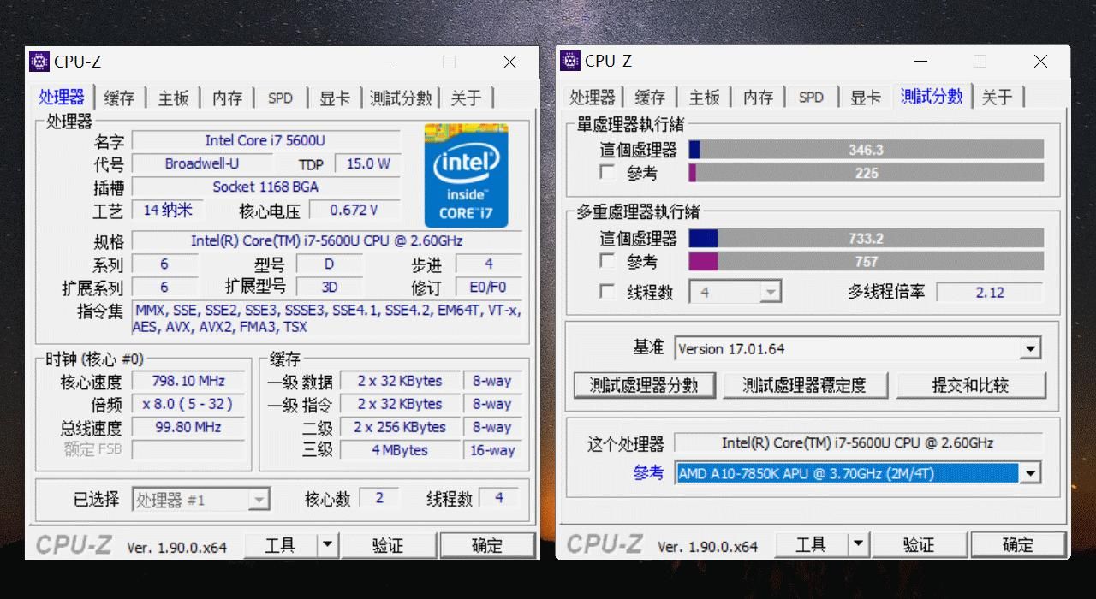Open 关于 tab in the right CPU-Z window
This screenshot has height=599, width=1096.
coord(998,98)
